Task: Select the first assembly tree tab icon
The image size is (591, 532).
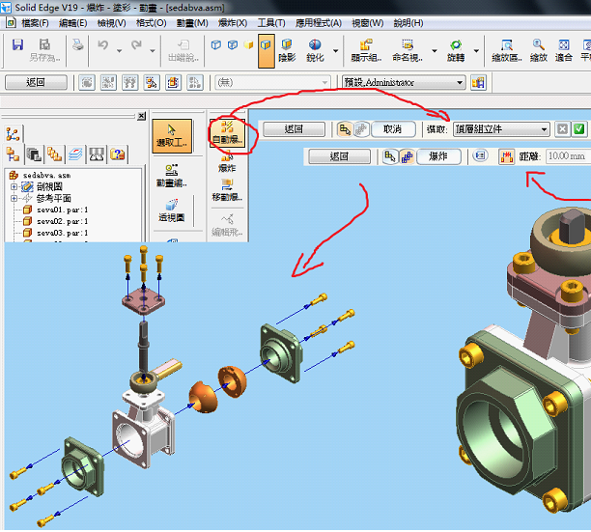Action: (x=13, y=154)
